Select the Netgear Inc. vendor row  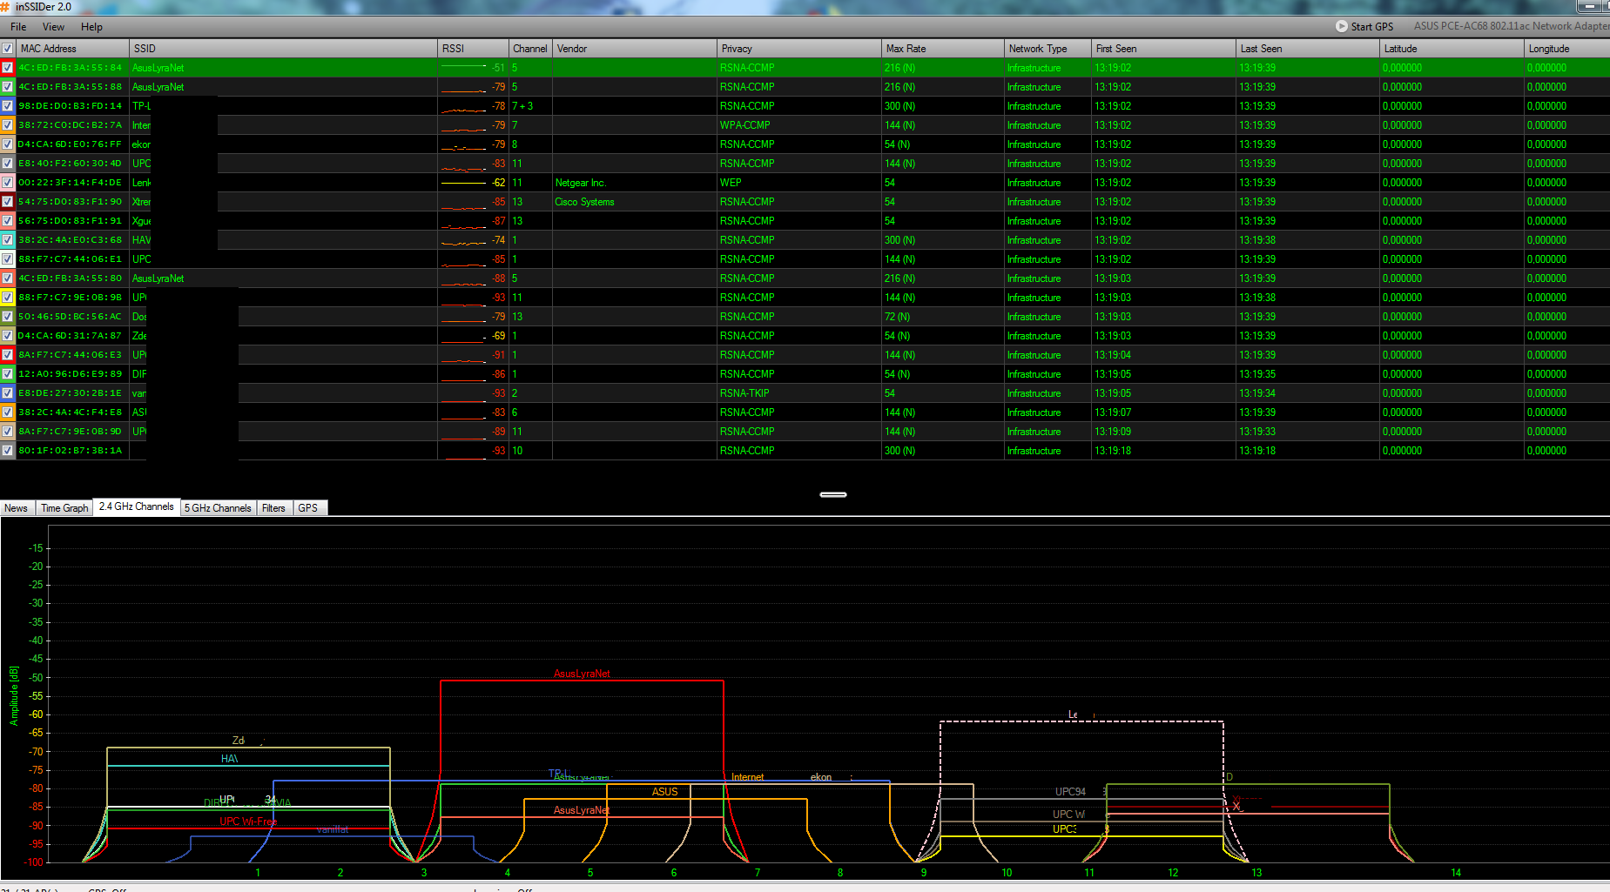(x=581, y=183)
